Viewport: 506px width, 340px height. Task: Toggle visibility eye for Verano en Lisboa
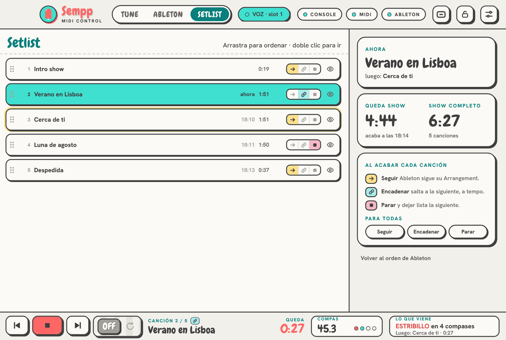coord(330,94)
